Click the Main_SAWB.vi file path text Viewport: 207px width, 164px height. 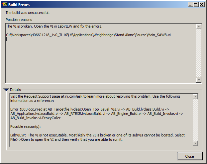(88, 35)
